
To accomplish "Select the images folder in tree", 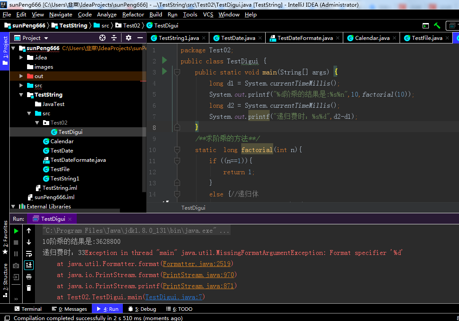I will point(43,67).
